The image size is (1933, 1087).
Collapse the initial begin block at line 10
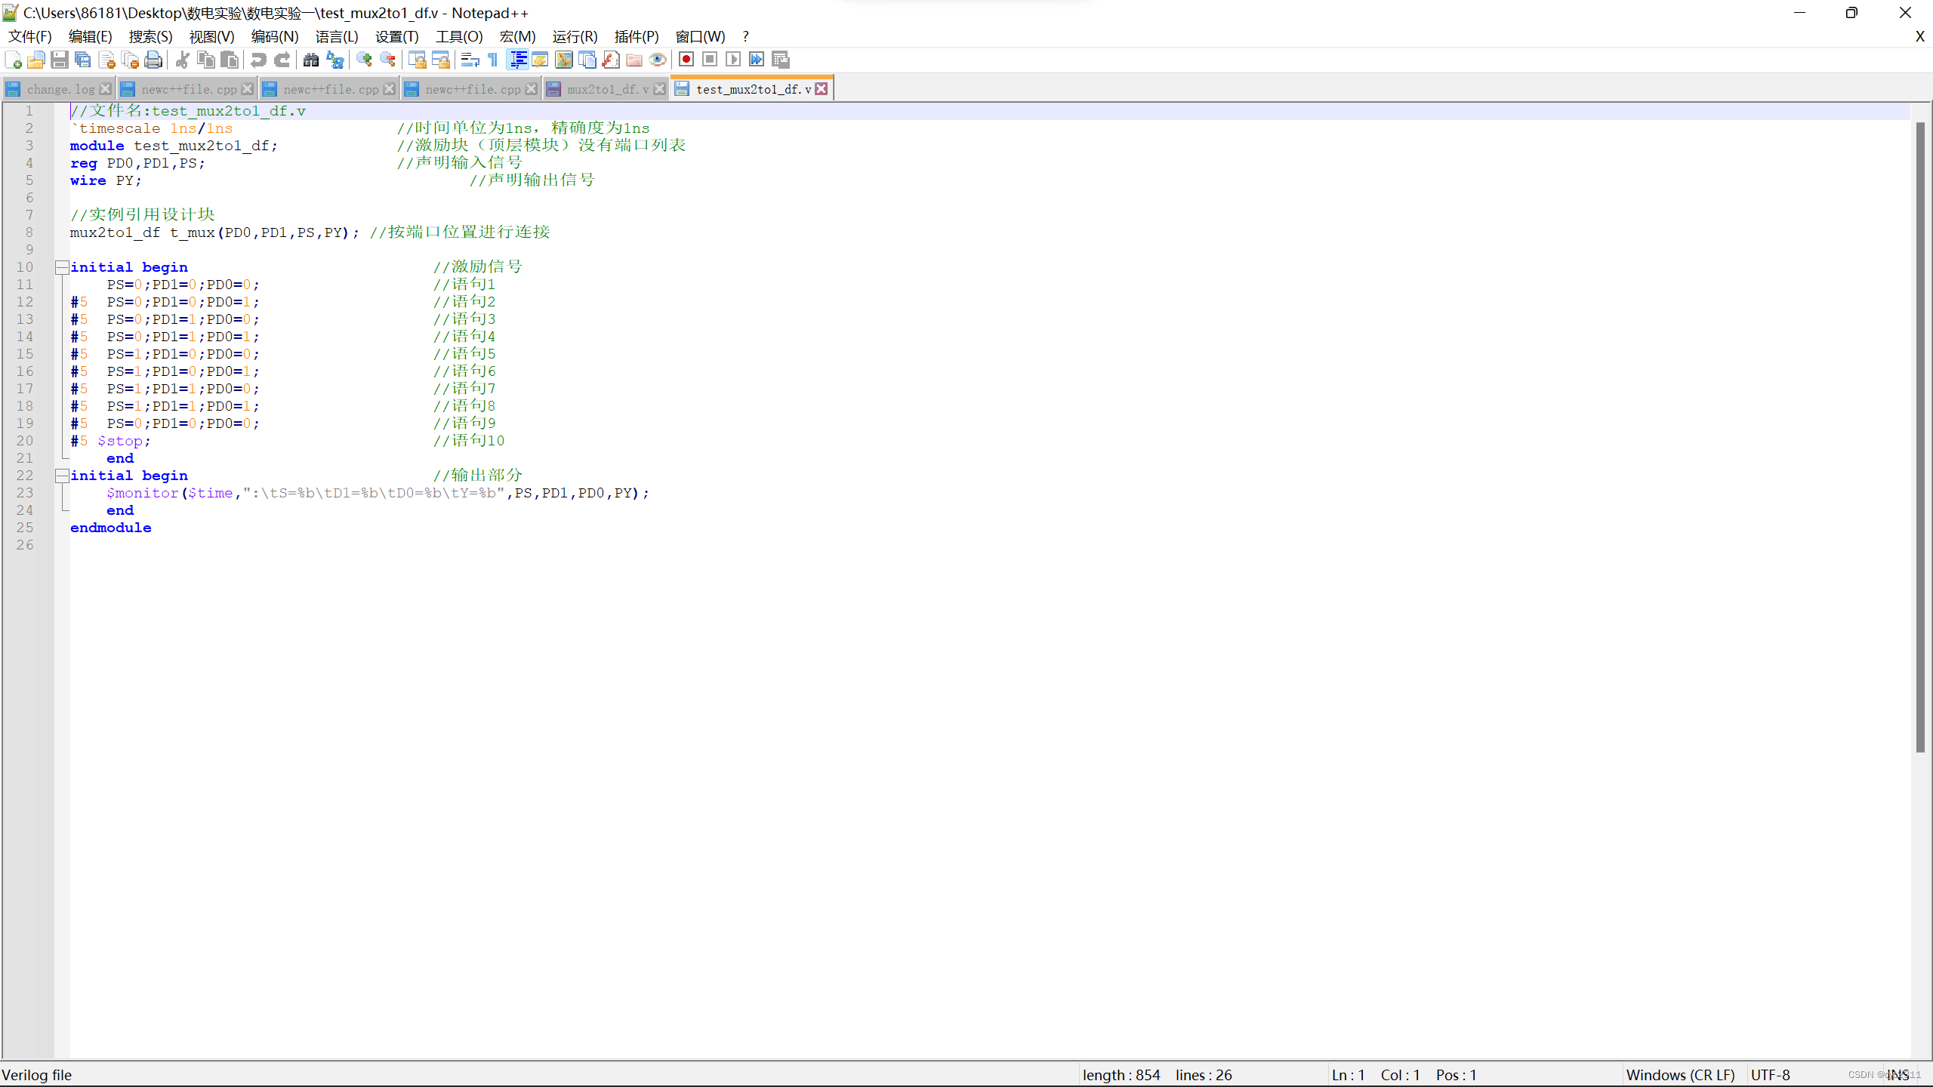point(61,266)
